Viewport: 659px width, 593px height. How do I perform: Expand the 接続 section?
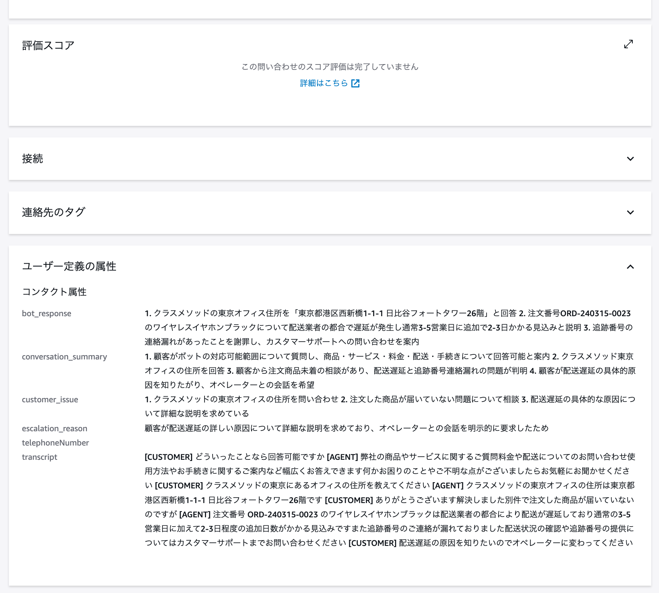(630, 159)
